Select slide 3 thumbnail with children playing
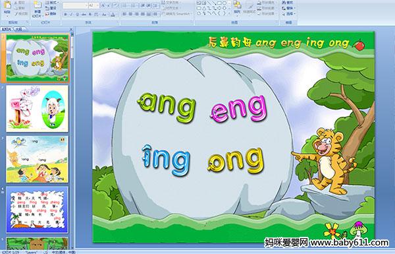This screenshot has width=395, height=254. [38, 159]
